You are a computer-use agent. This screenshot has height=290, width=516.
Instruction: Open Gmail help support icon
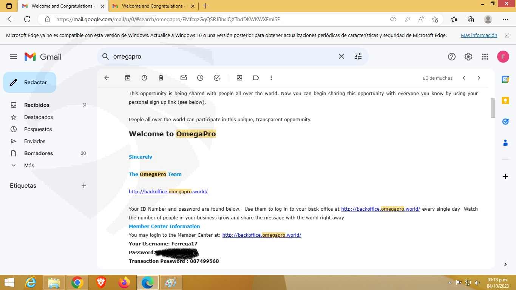point(452,57)
